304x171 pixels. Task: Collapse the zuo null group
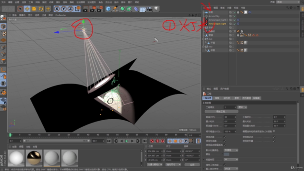tap(203, 39)
